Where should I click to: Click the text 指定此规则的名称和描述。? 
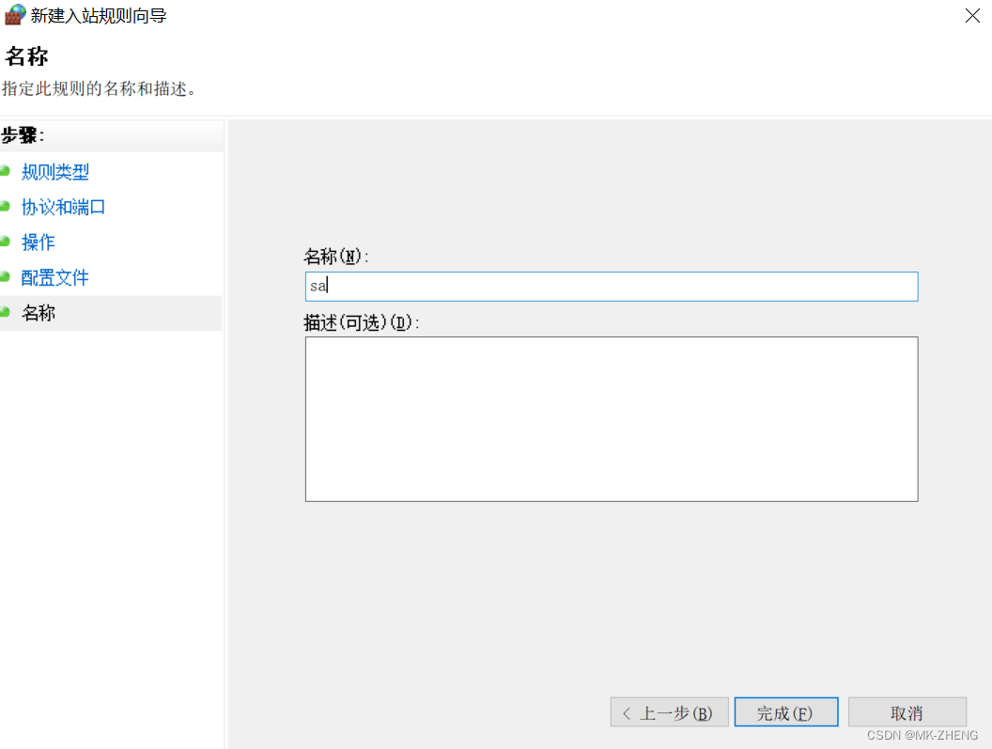point(101,88)
